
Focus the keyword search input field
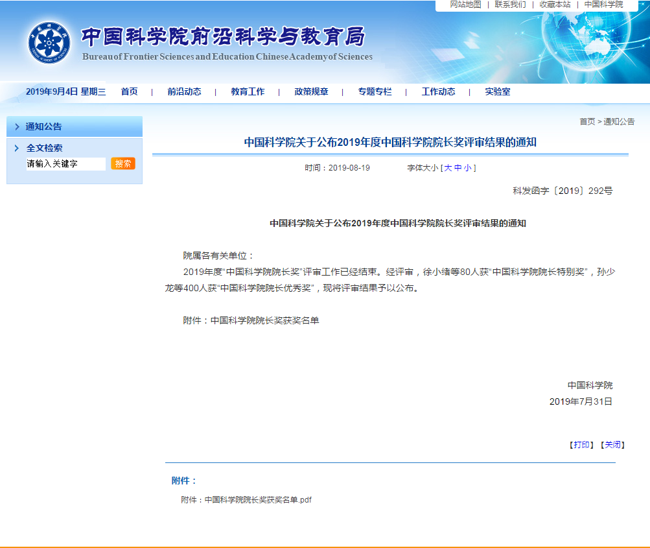pos(65,164)
